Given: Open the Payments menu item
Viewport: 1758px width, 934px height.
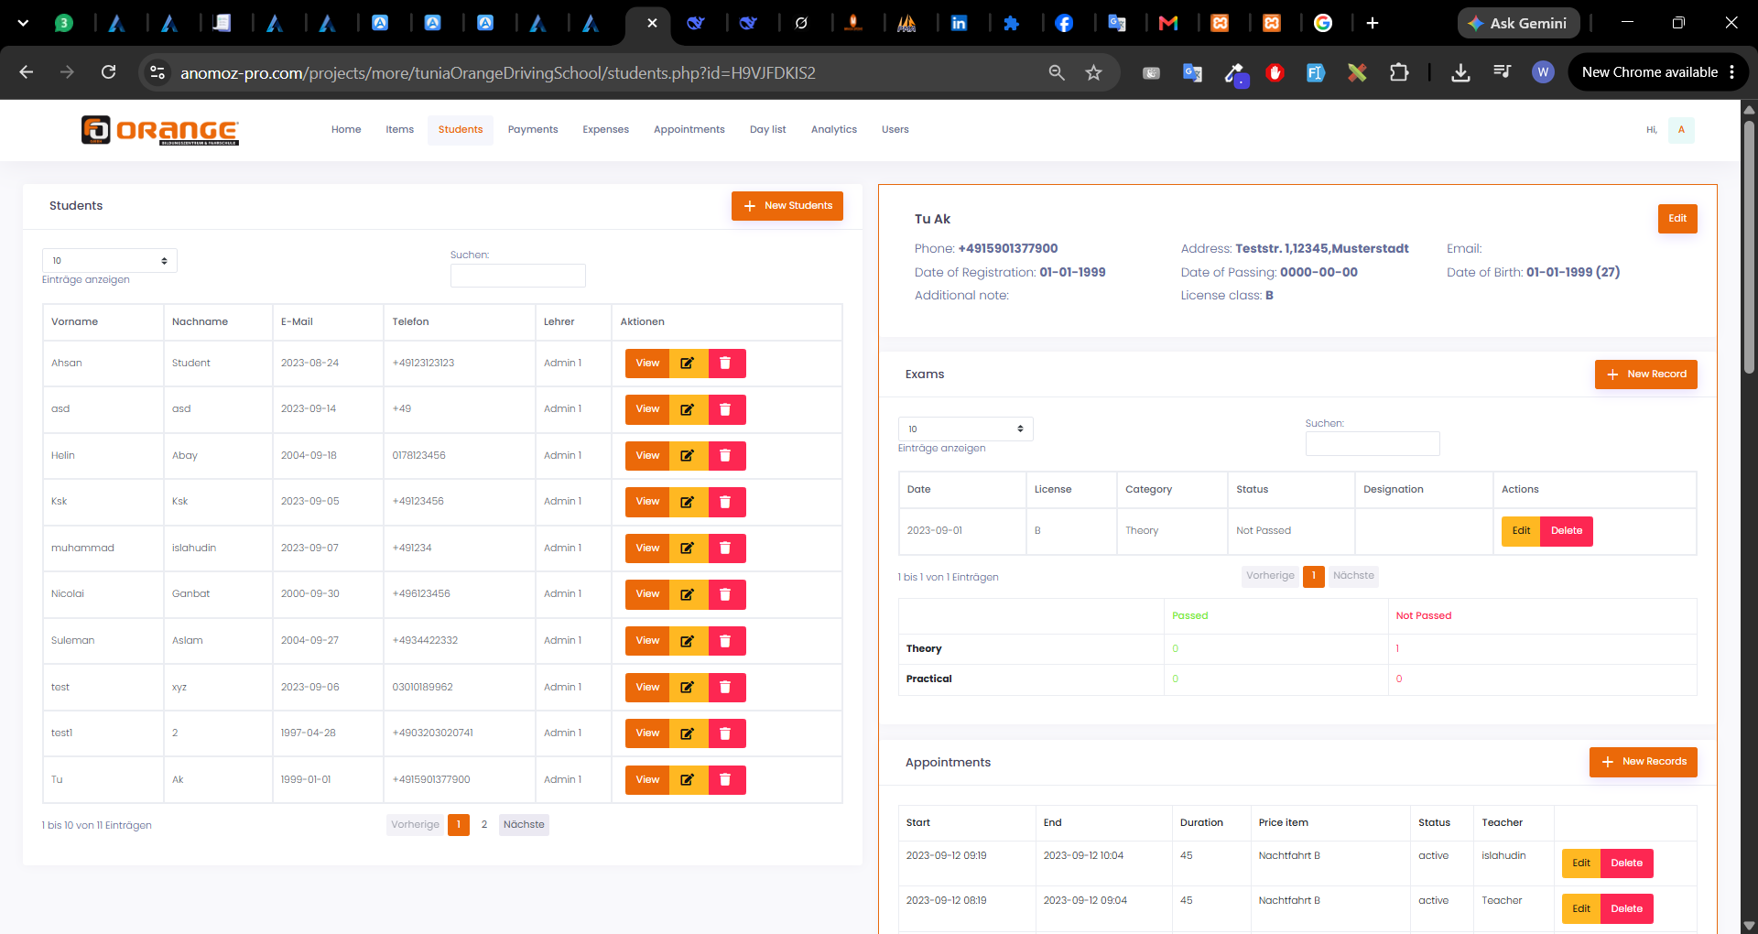Looking at the screenshot, I should click(x=533, y=130).
